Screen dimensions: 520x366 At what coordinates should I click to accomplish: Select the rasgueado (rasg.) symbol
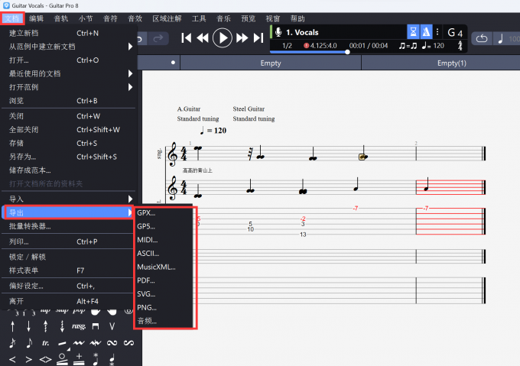click(78, 326)
